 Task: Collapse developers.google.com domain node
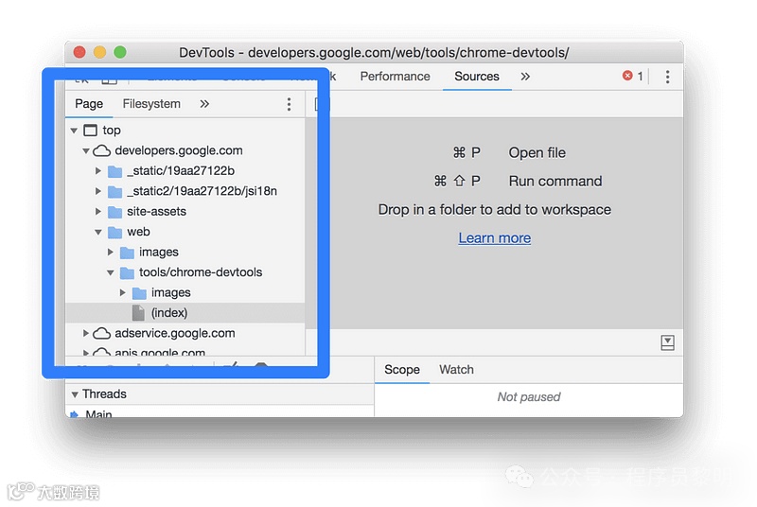[x=86, y=151]
